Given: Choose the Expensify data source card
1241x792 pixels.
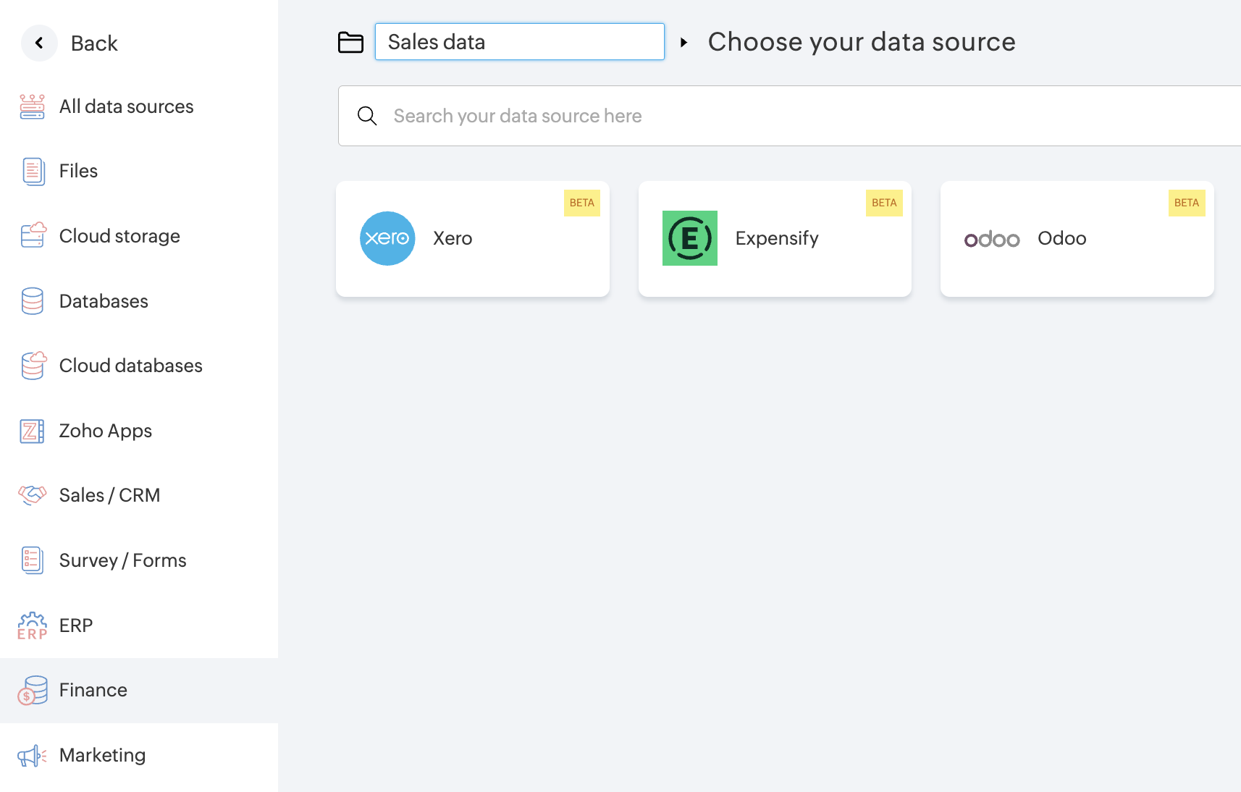Looking at the screenshot, I should click(x=775, y=239).
